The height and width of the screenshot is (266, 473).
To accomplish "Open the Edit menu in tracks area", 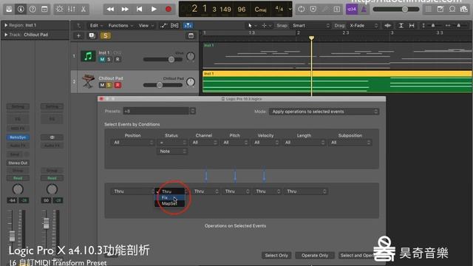I will [x=96, y=26].
